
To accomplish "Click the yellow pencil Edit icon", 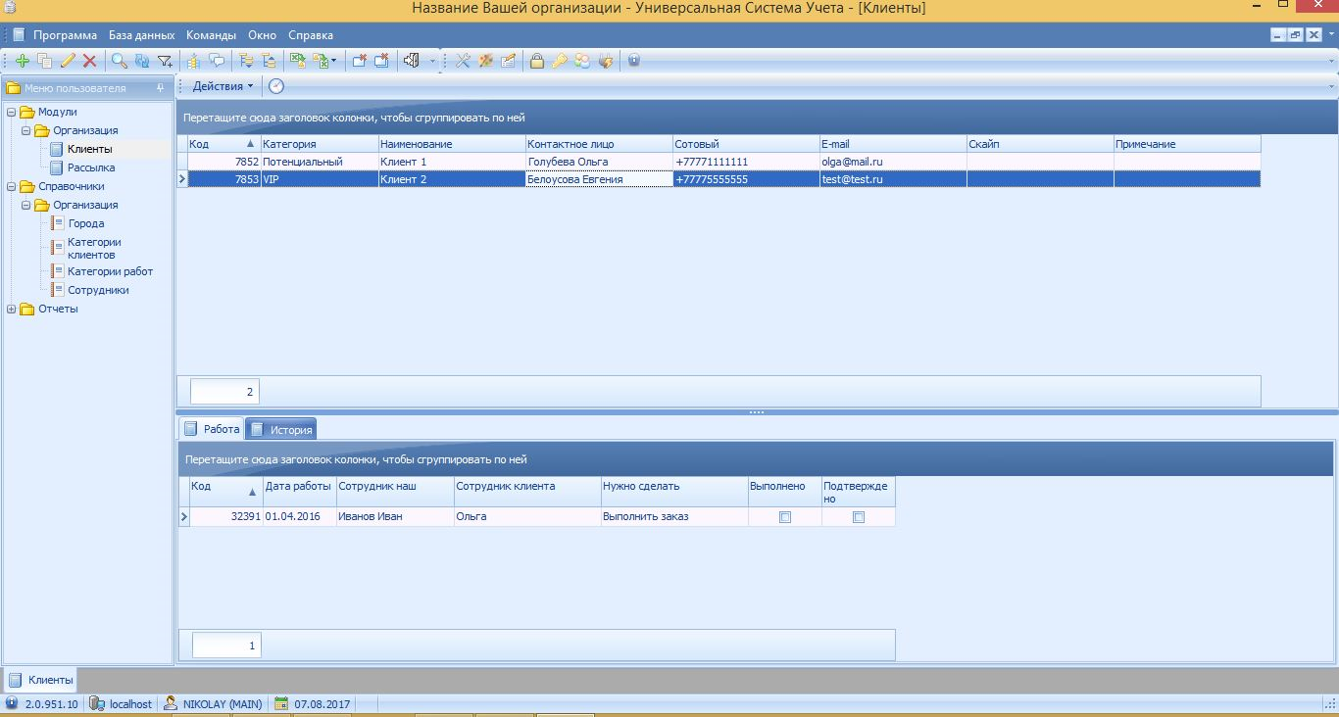I will coord(68,61).
